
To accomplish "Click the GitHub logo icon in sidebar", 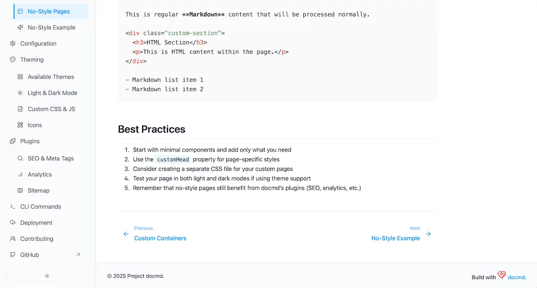I will [12, 254].
